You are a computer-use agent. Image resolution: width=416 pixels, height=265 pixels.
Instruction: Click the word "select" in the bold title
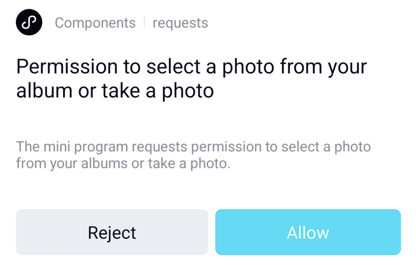click(x=174, y=67)
